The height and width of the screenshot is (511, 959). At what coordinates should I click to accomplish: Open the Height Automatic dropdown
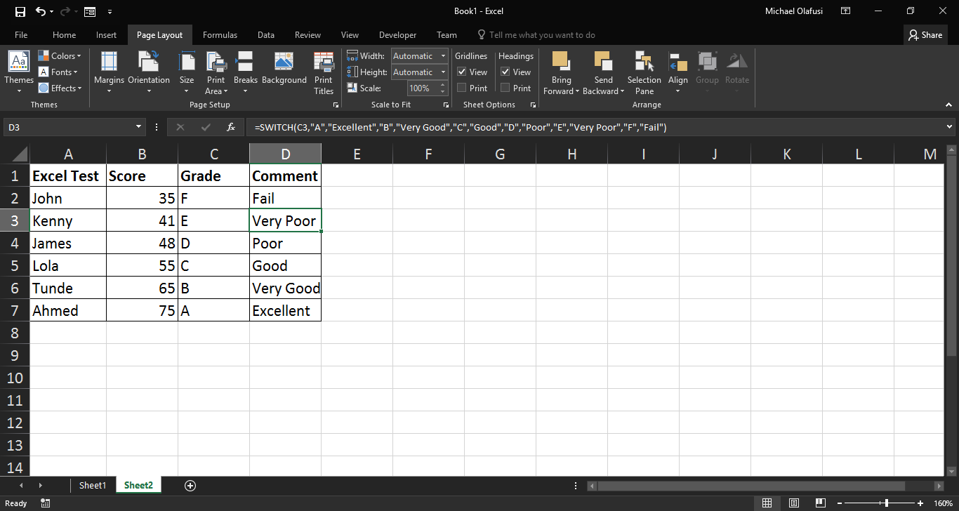tap(443, 72)
